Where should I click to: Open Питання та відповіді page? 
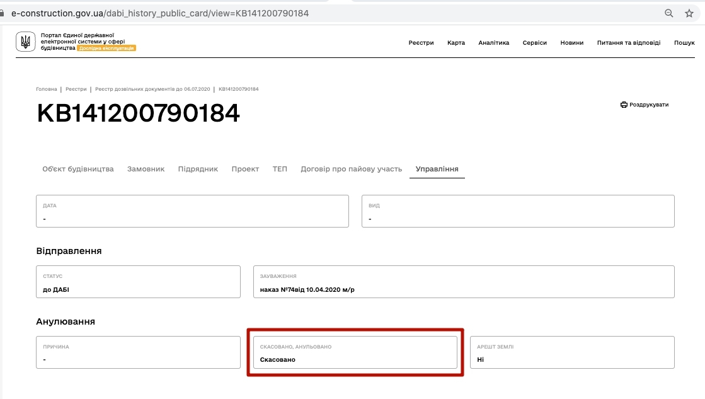pos(629,43)
